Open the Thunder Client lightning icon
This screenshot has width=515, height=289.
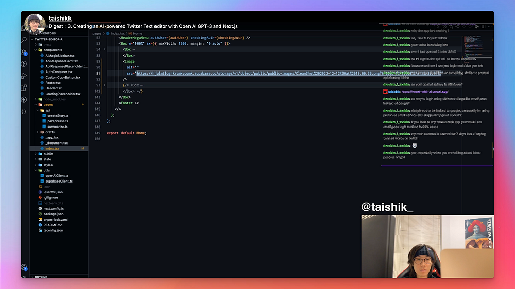24,99
